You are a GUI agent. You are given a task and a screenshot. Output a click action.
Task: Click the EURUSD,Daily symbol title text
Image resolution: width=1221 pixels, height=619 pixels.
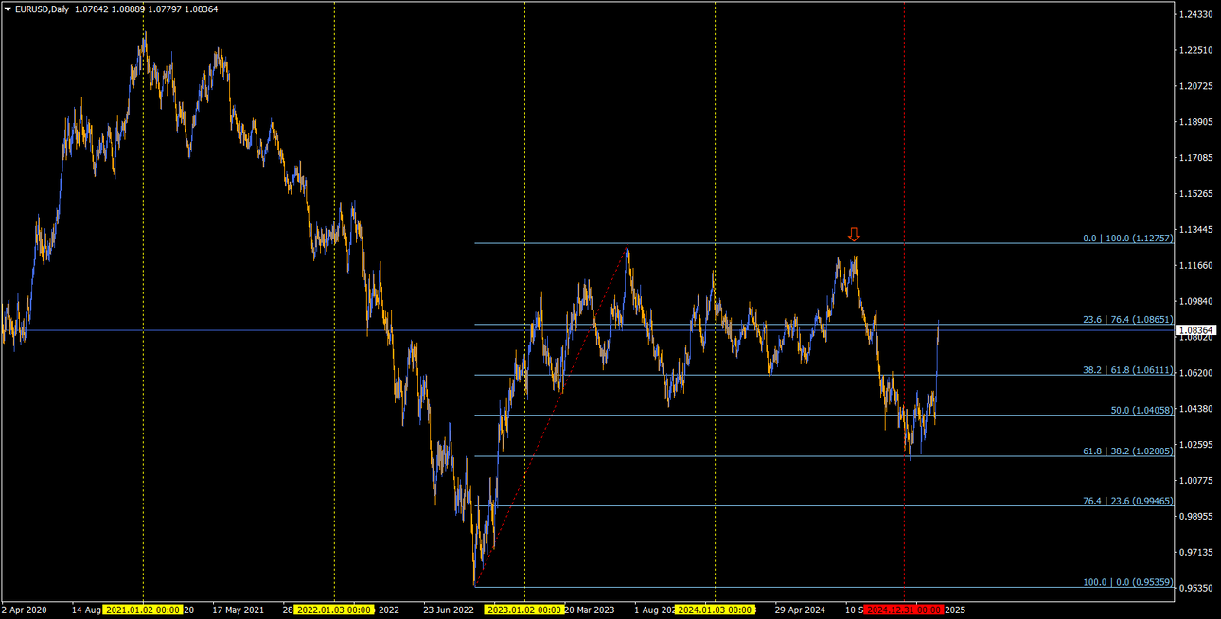41,9
